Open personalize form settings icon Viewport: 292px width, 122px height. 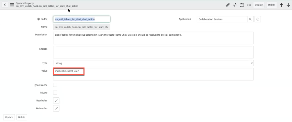pyautogui.click(x=242, y=5)
